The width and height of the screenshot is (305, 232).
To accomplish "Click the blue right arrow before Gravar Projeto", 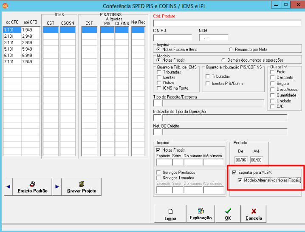I will pos(57,187).
